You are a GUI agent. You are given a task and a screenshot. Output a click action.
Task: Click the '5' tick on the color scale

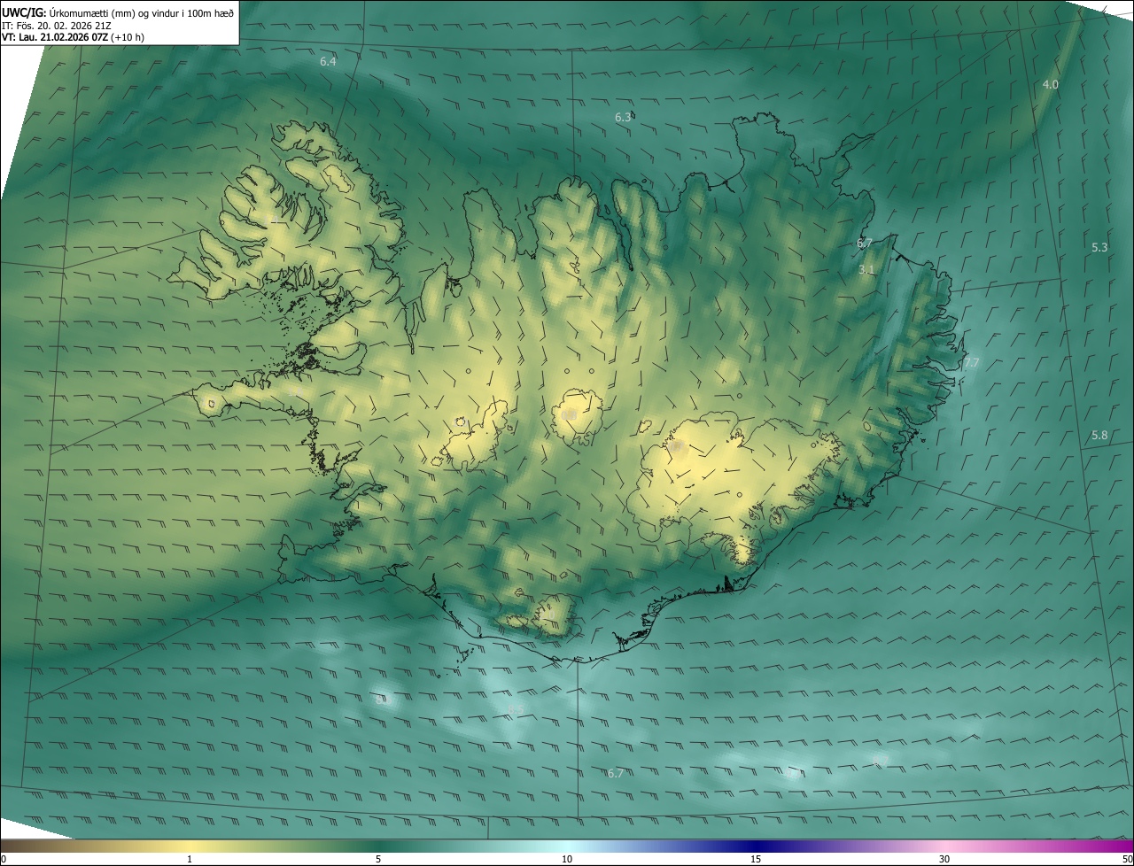pos(378,859)
